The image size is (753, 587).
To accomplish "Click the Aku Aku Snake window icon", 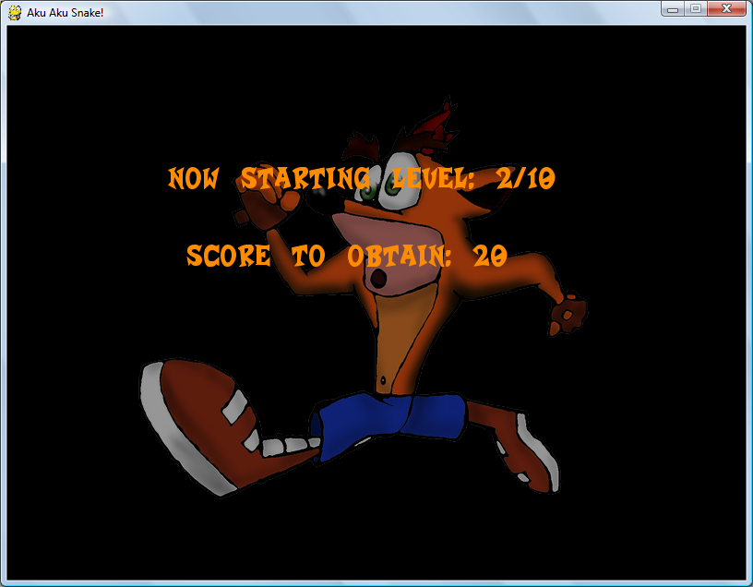I will 15,13.
